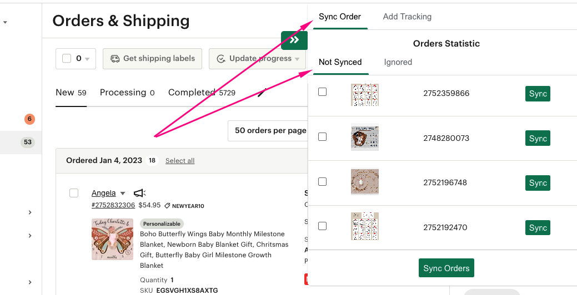This screenshot has height=295, width=577.
Task: Open the Ignored tab
Action: 398,62
